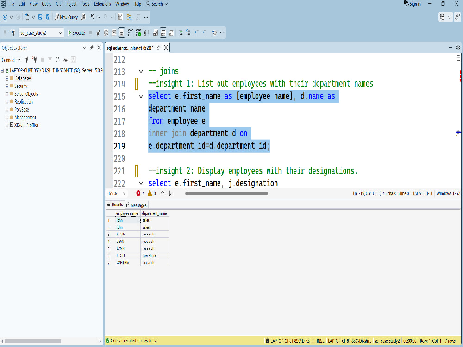Go to previous issue up arrow

pyautogui.click(x=163, y=193)
